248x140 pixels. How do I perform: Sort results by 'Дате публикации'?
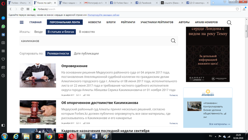pyautogui.click(x=86, y=54)
